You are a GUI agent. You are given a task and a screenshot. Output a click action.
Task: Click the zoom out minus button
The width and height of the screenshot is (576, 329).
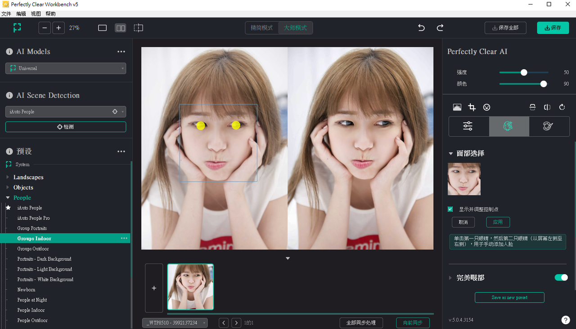pyautogui.click(x=45, y=28)
